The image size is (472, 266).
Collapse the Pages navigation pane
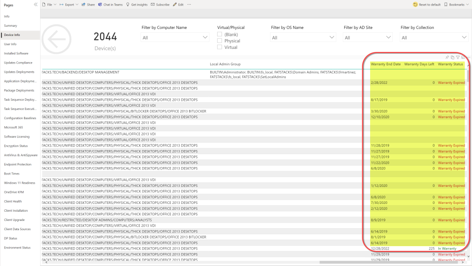click(x=35, y=4)
